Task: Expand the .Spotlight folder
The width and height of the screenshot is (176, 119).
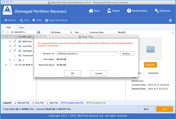Action: (x=10, y=51)
